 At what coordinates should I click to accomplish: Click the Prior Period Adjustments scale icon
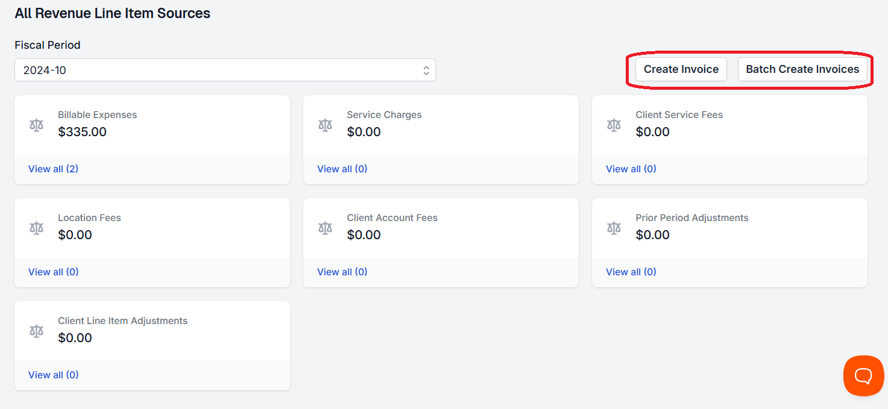614,228
